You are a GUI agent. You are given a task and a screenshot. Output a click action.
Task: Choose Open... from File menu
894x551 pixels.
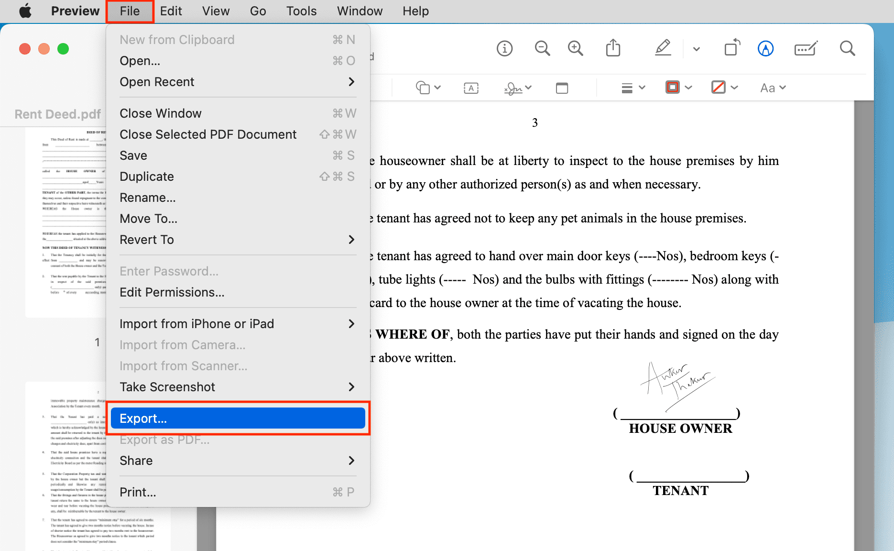pos(238,61)
